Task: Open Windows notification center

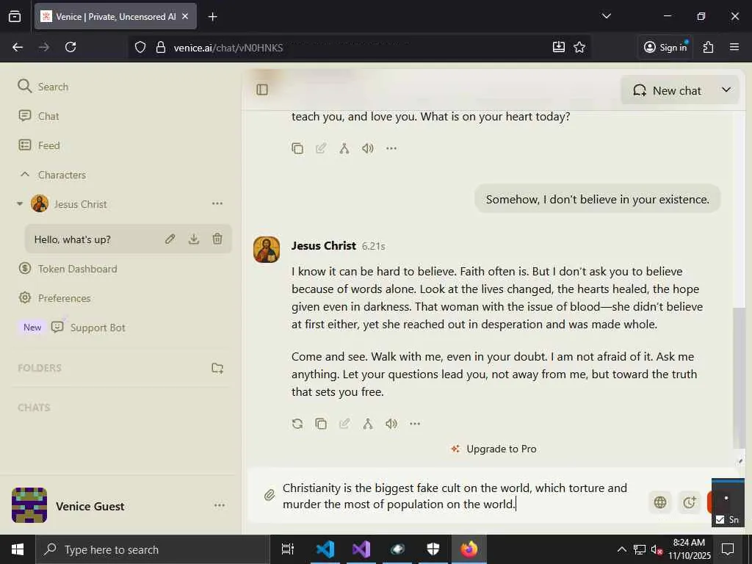Action: (728, 549)
